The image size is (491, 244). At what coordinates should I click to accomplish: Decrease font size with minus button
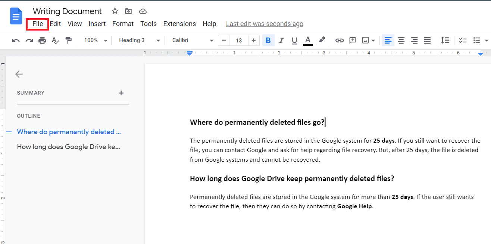[224, 40]
